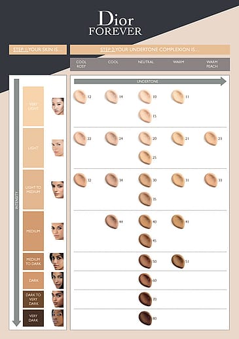The width and height of the screenshot is (239, 339).
Task: Click the Step 2 undertone complexion banner
Action: (150, 50)
